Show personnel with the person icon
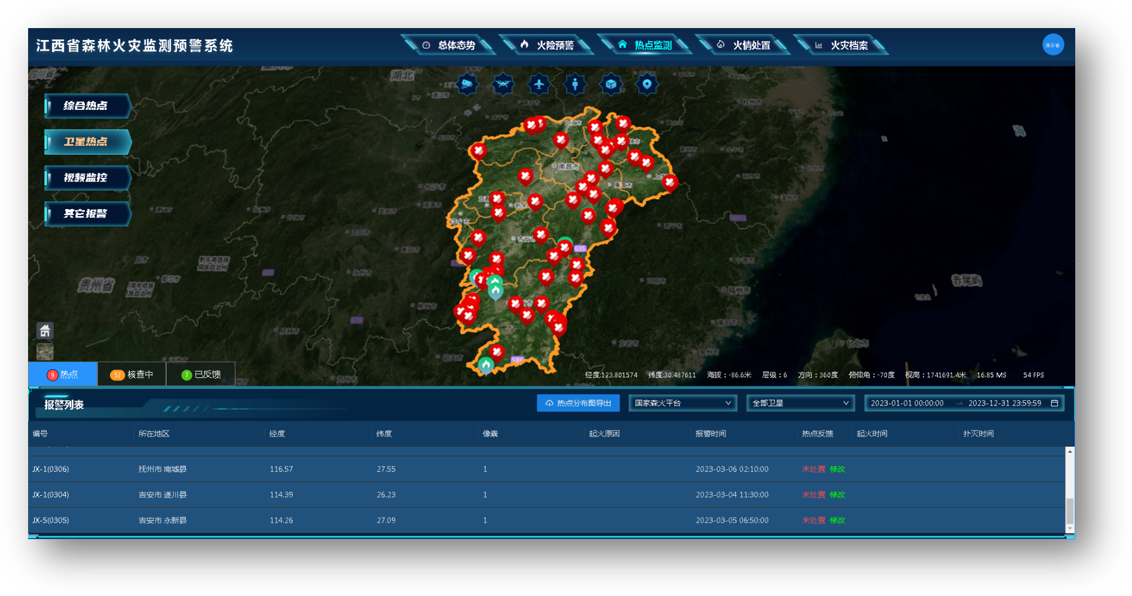1132x596 pixels. (x=575, y=84)
